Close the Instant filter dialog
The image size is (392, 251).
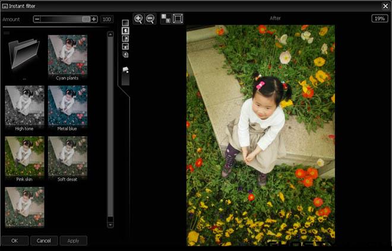point(385,6)
